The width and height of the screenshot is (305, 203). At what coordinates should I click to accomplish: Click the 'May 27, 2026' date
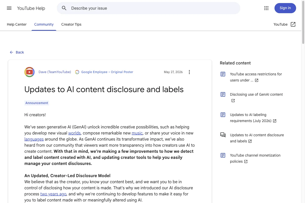(173, 72)
